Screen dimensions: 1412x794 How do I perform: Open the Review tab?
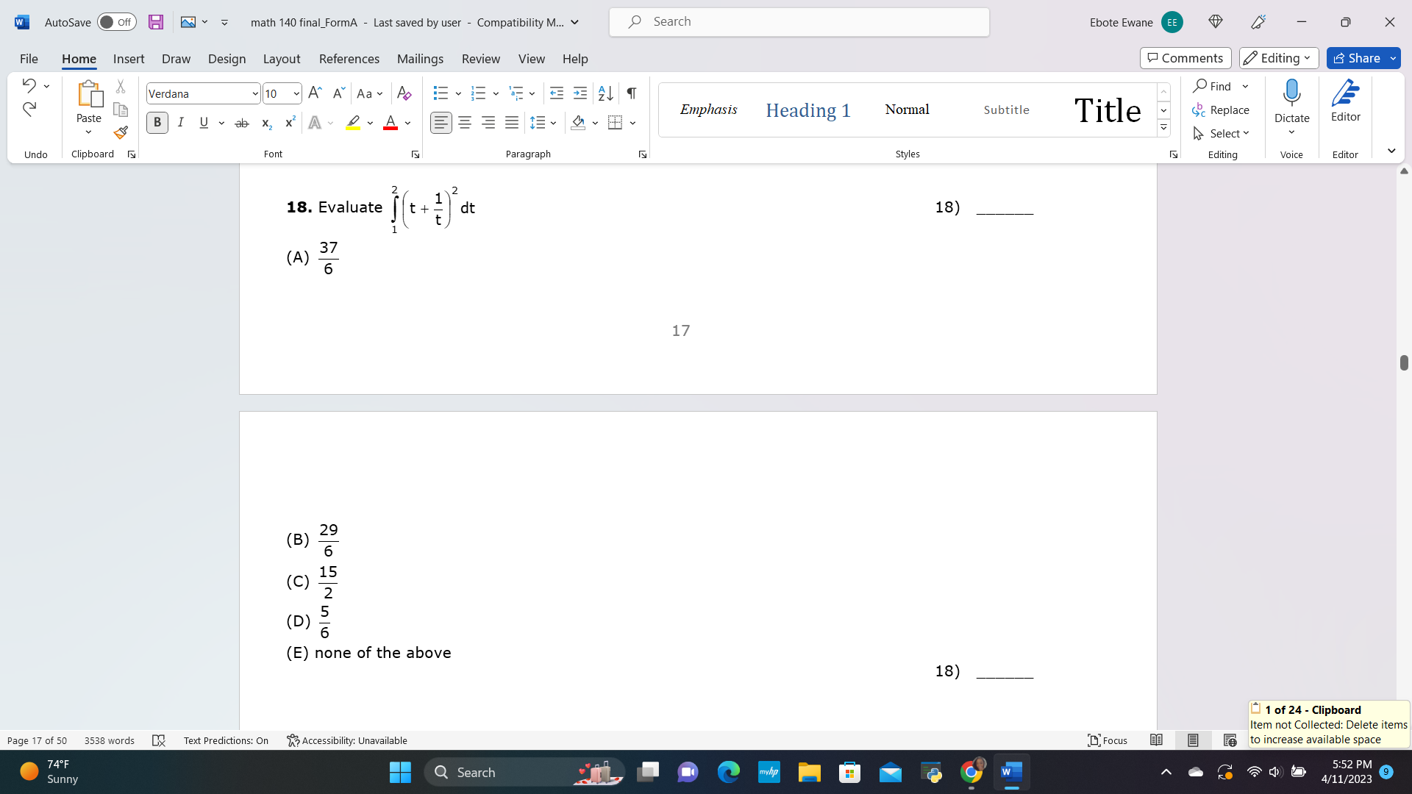tap(480, 59)
